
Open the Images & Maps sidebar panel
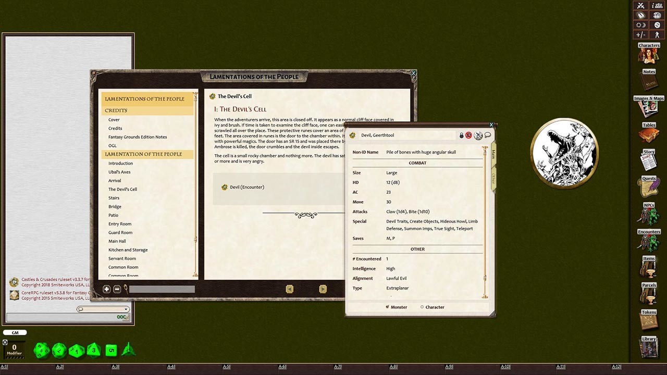coord(648,106)
